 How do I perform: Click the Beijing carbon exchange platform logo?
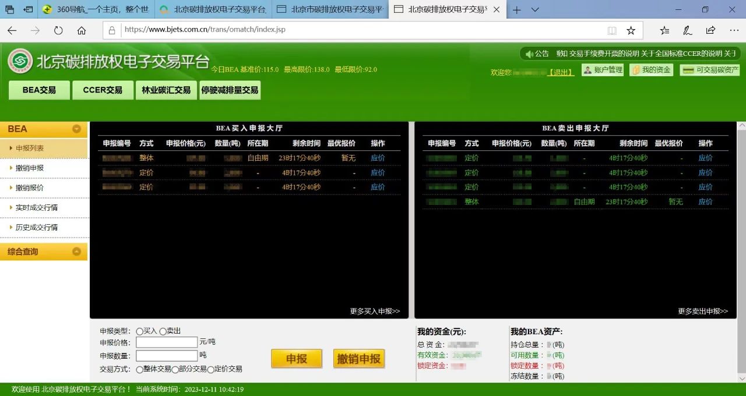(x=20, y=61)
